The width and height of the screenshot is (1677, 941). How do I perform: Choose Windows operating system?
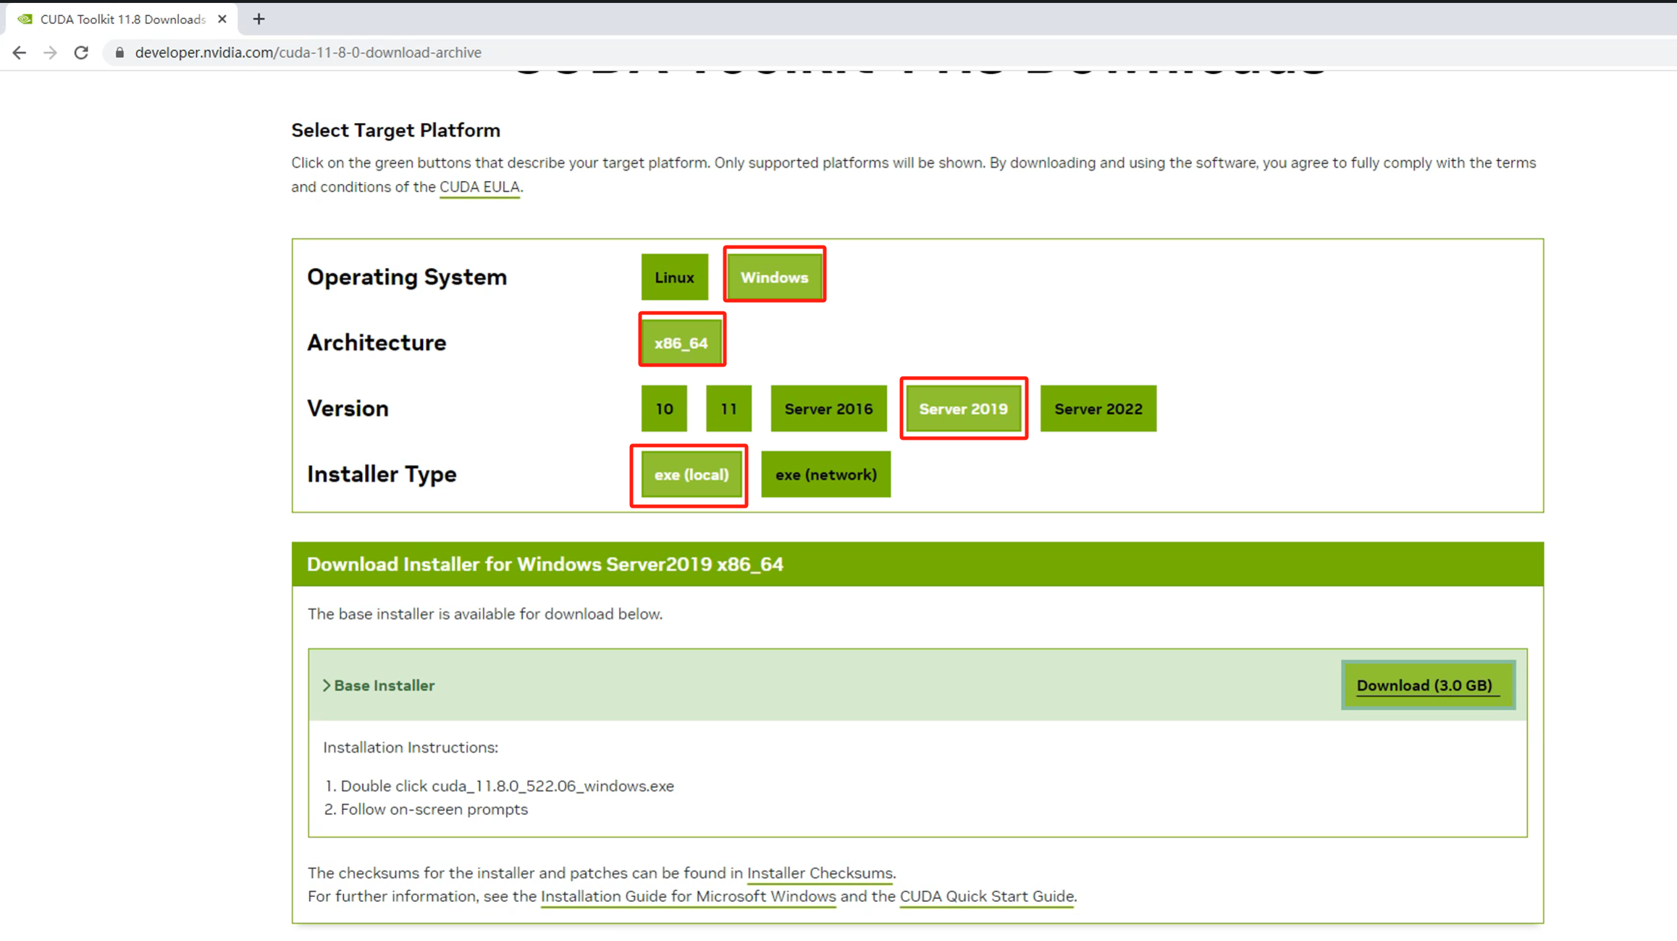tap(774, 277)
